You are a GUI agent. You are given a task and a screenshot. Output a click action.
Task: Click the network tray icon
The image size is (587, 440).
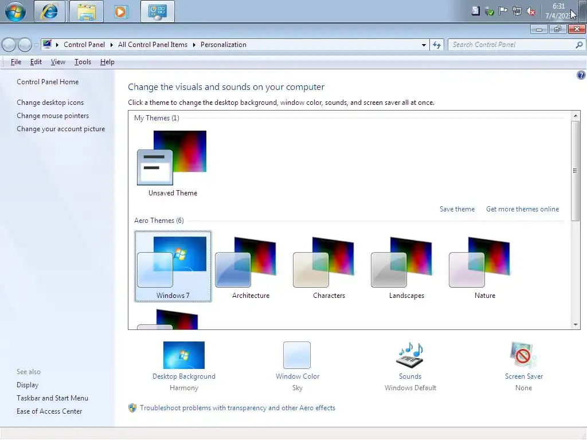click(x=516, y=11)
